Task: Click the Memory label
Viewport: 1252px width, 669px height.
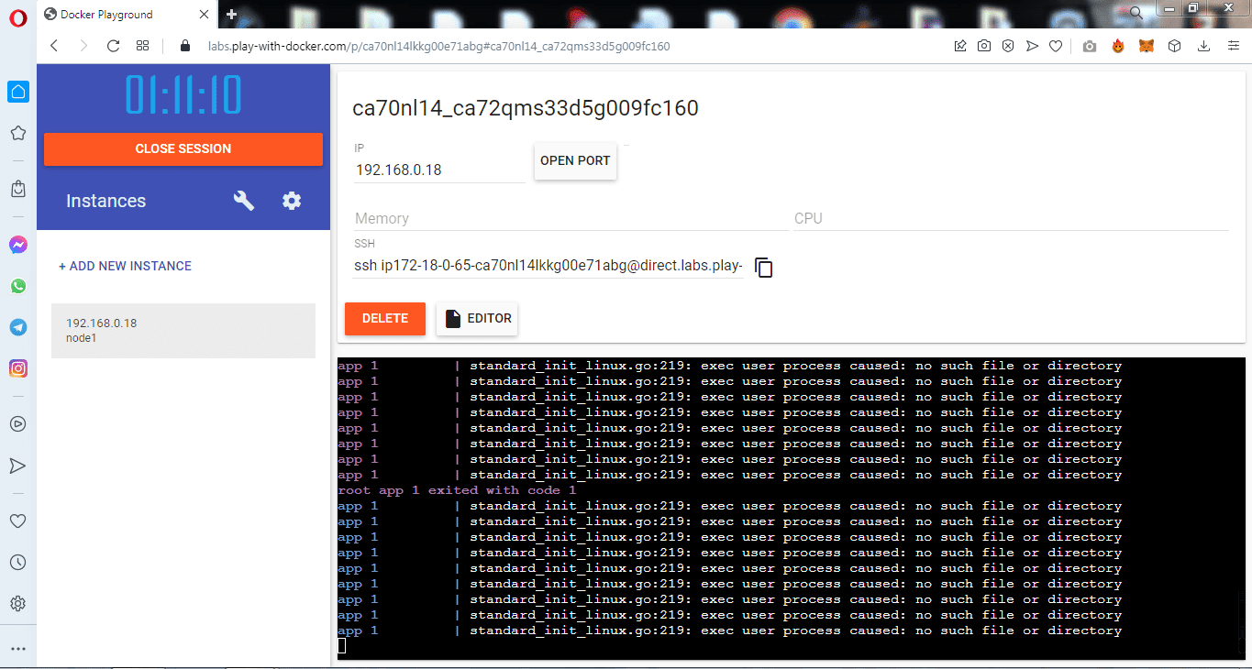Action: [382, 218]
